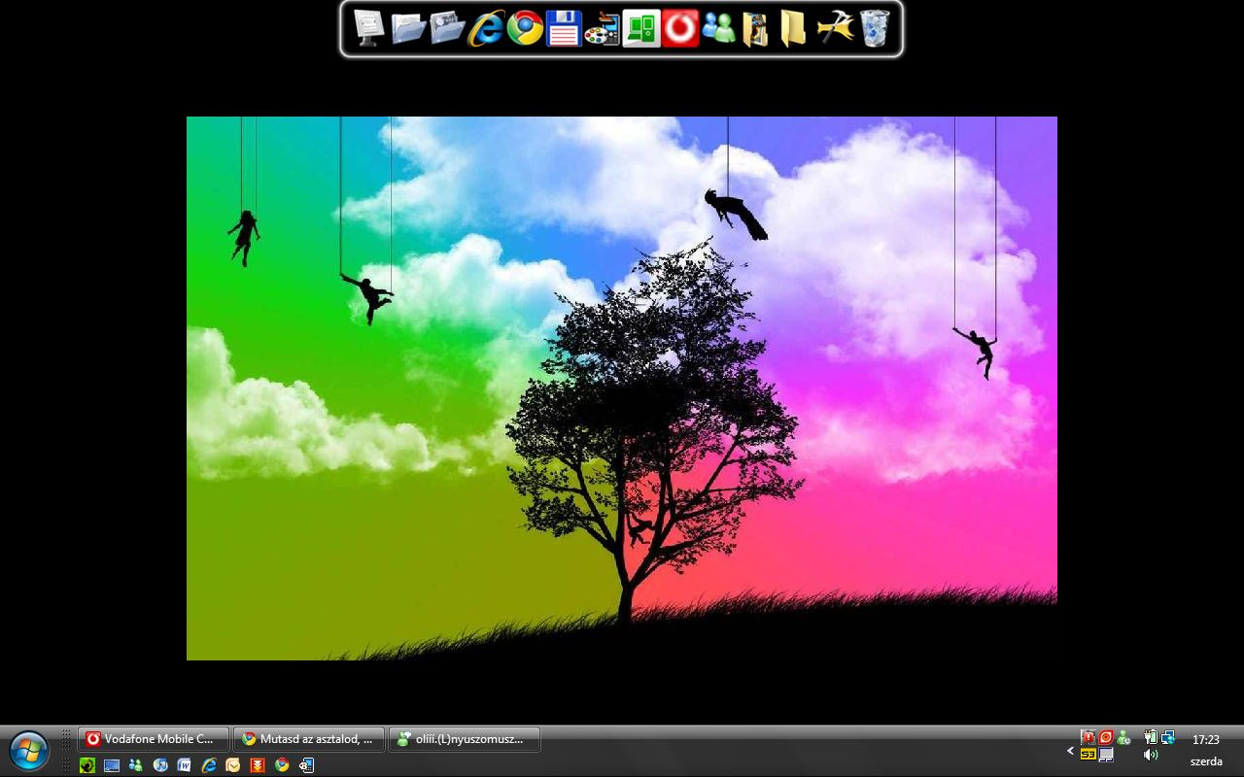This screenshot has width=1244, height=777.
Task: Click the red Vodafone tray icon
Action: [x=1106, y=738]
